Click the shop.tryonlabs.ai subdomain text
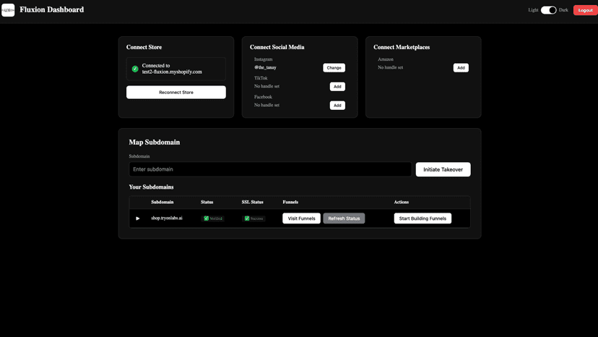 pyautogui.click(x=167, y=218)
